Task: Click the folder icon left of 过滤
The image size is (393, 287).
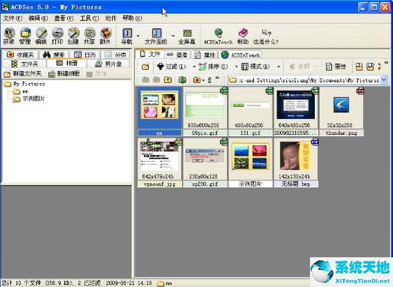Action: point(145,67)
